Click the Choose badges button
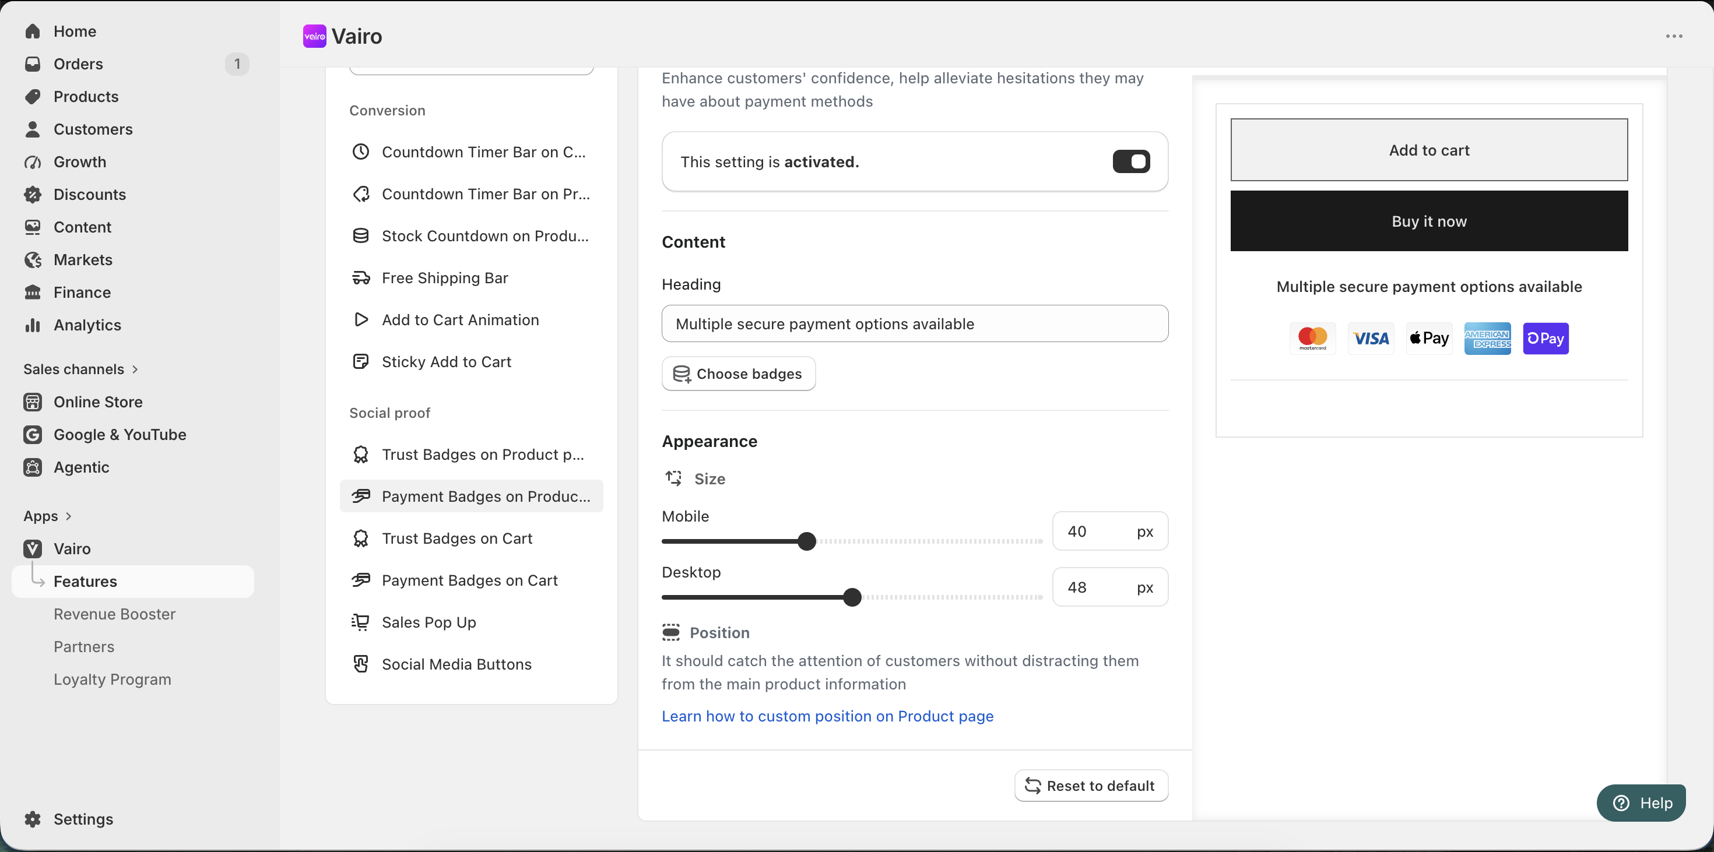Screen dimensions: 1714x852 [739, 373]
